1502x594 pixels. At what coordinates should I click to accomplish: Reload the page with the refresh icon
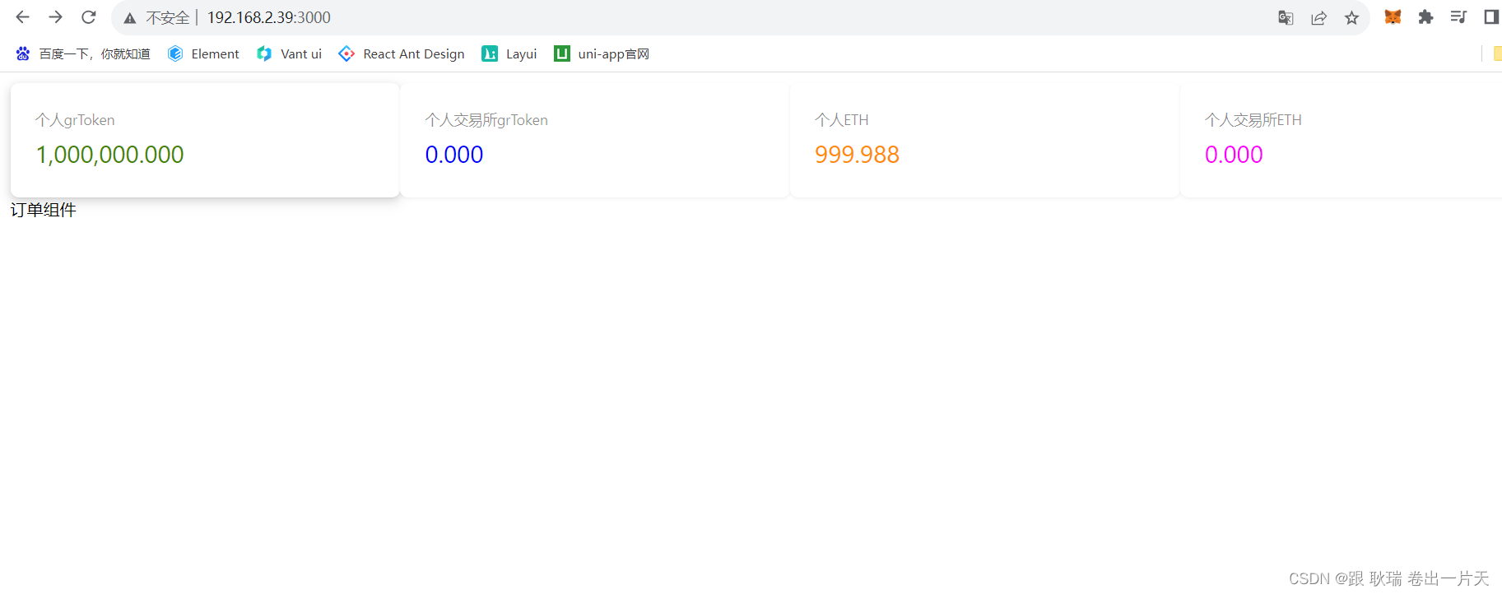click(89, 17)
